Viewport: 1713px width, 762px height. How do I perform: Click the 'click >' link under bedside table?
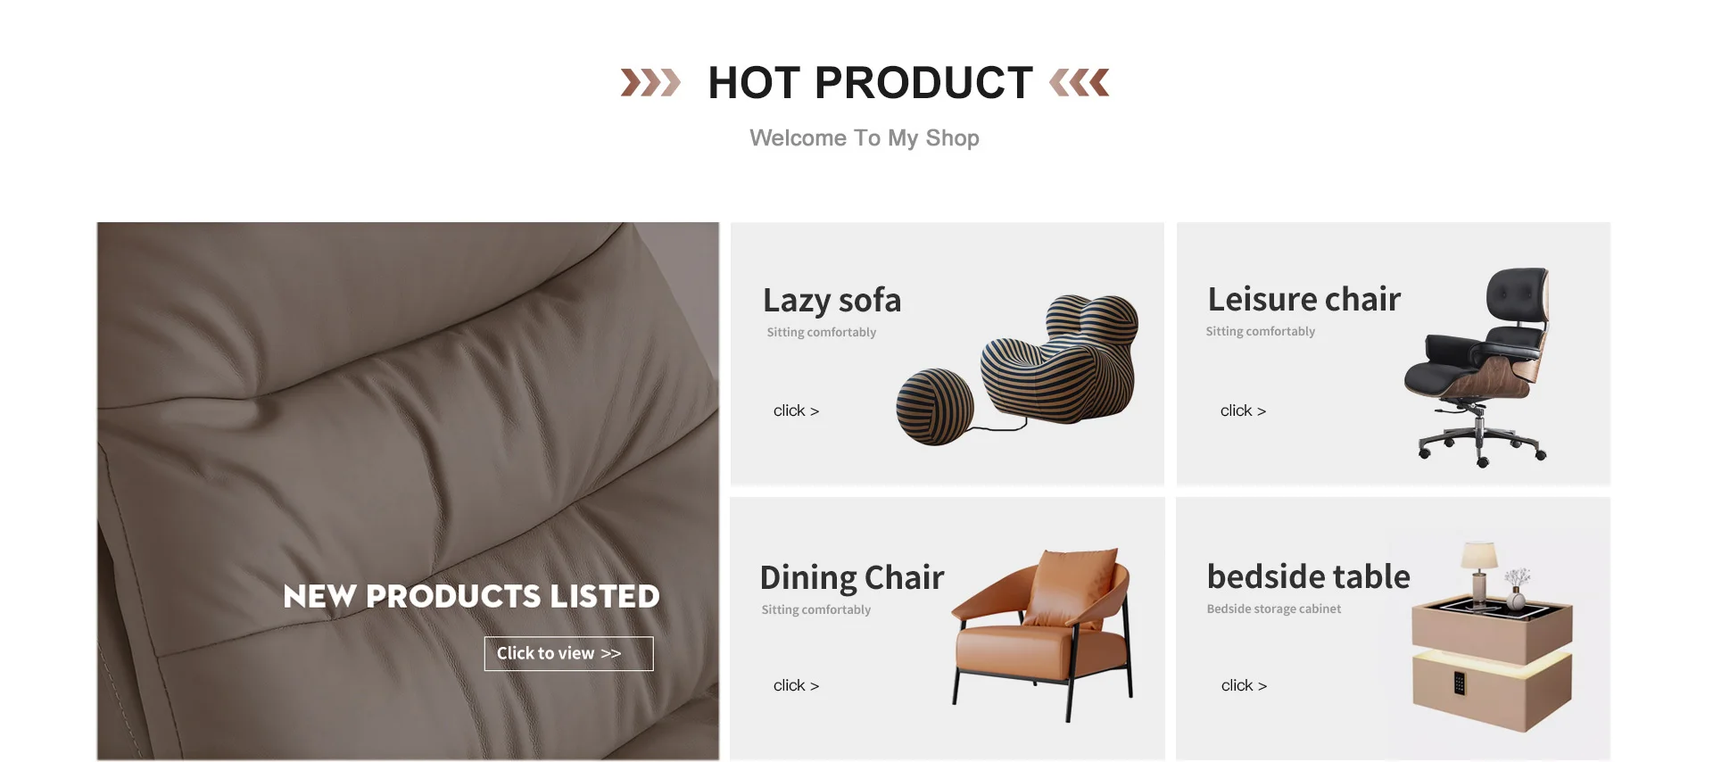click(1244, 685)
